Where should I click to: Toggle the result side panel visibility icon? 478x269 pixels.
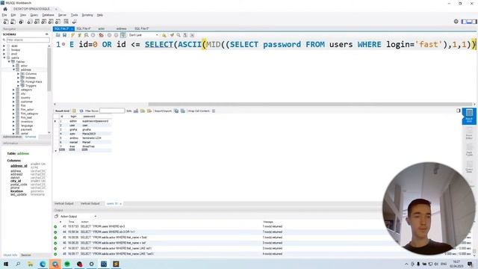click(x=458, y=111)
